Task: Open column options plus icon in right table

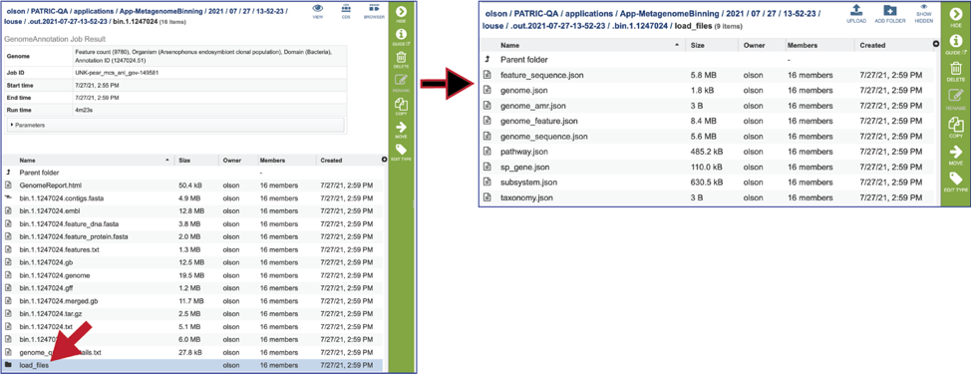Action: click(936, 44)
